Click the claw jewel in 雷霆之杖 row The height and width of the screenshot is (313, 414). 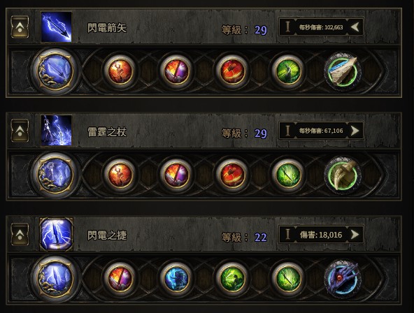point(343,175)
